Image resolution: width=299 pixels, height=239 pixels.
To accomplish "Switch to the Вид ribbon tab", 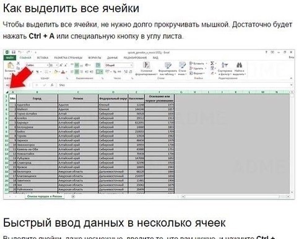I will coord(155,58).
